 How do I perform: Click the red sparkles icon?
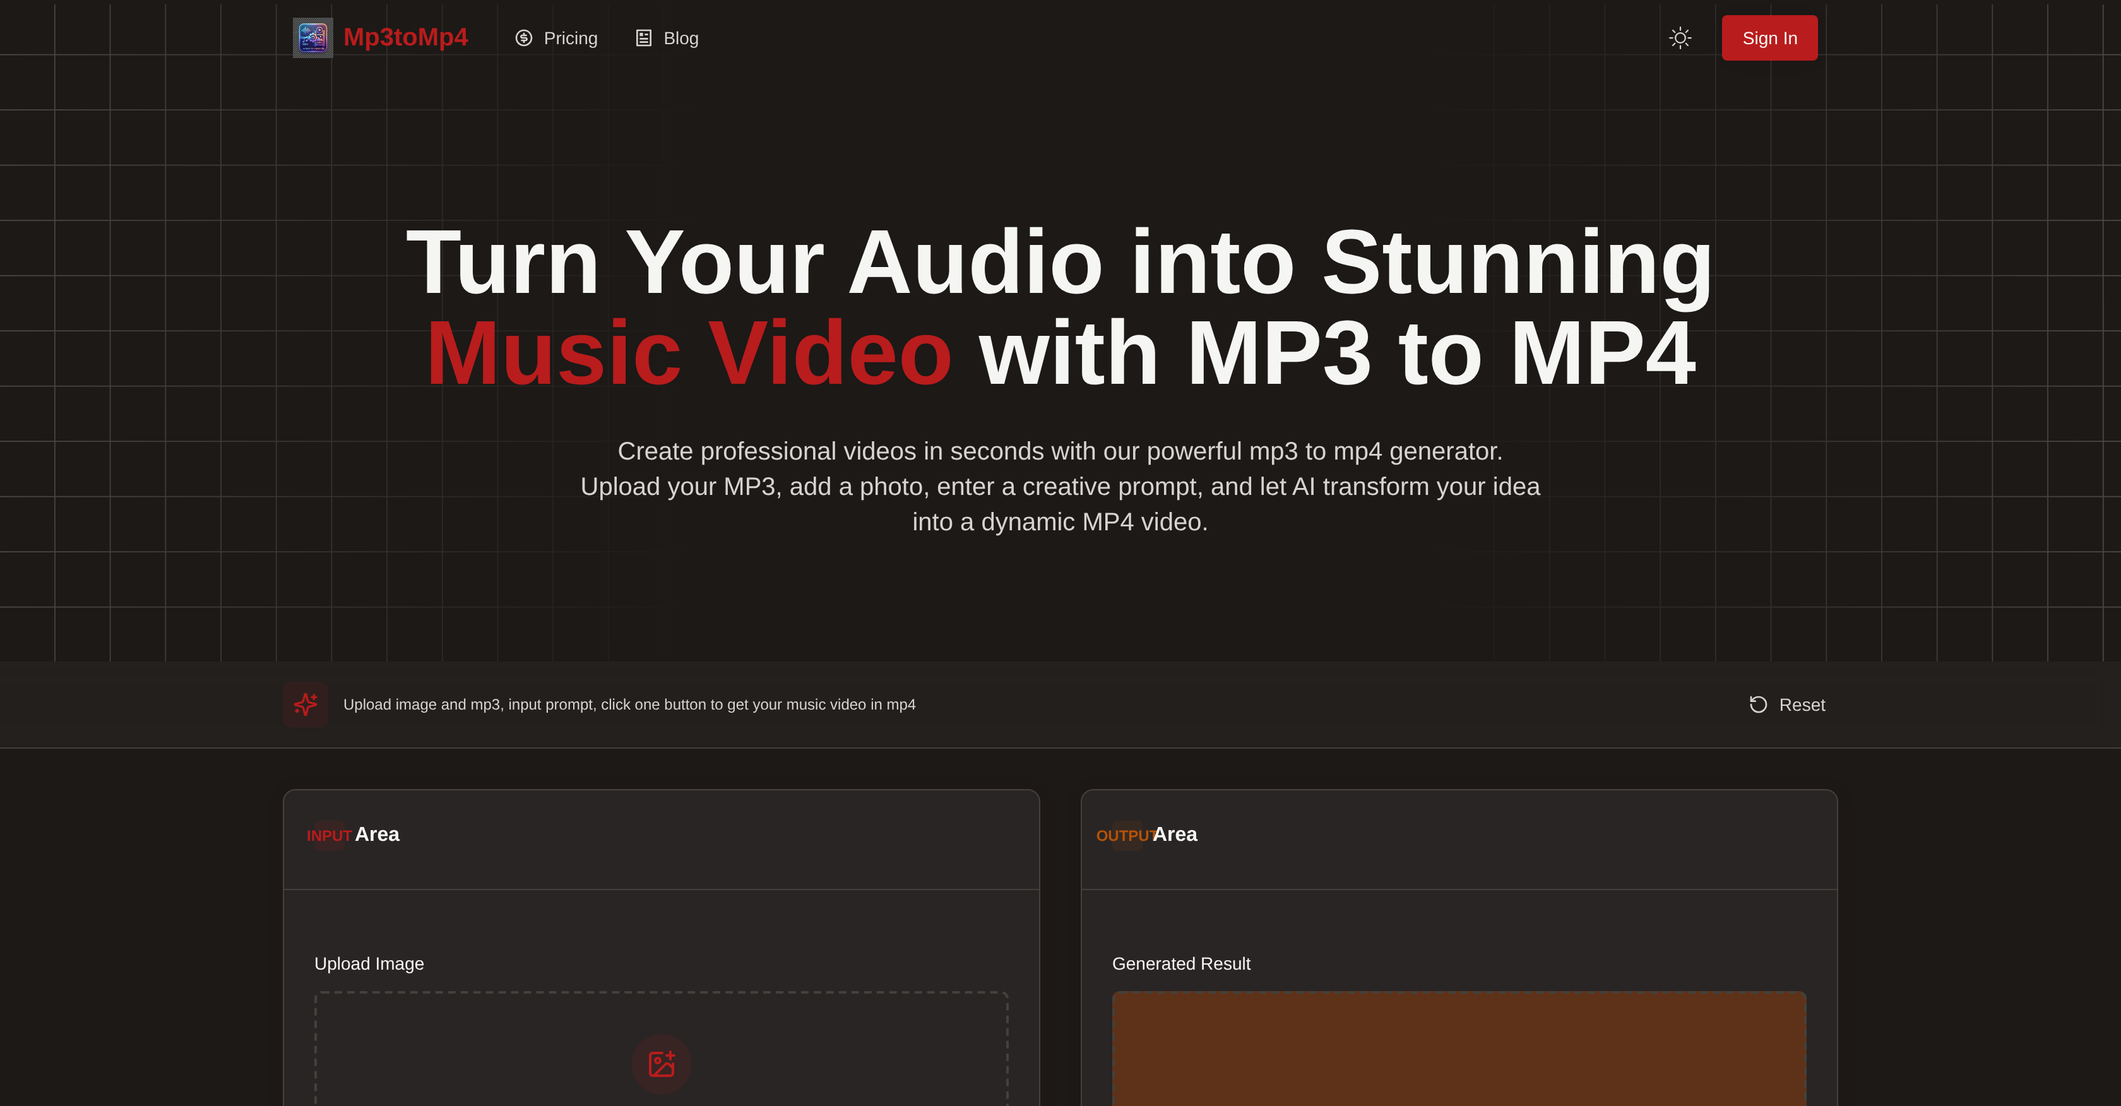(306, 704)
